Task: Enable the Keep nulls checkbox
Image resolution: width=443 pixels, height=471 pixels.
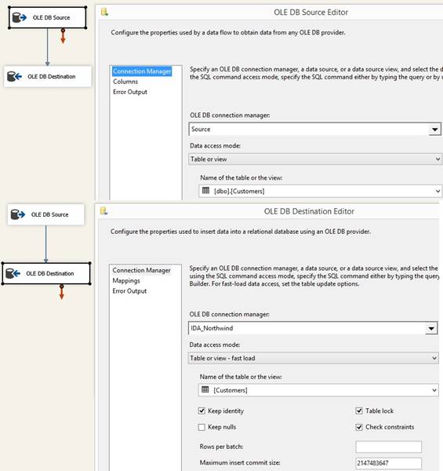Action: [x=202, y=427]
